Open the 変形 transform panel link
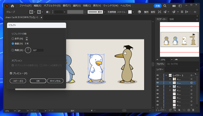This screenshot has height=116, width=203. pyautogui.click(x=153, y=12)
